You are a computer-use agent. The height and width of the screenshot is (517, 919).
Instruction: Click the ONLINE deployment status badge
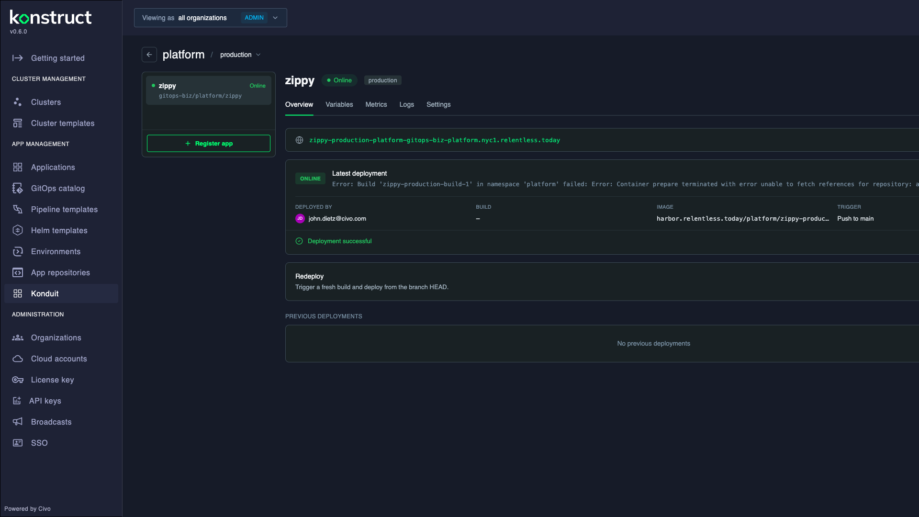coord(310,179)
